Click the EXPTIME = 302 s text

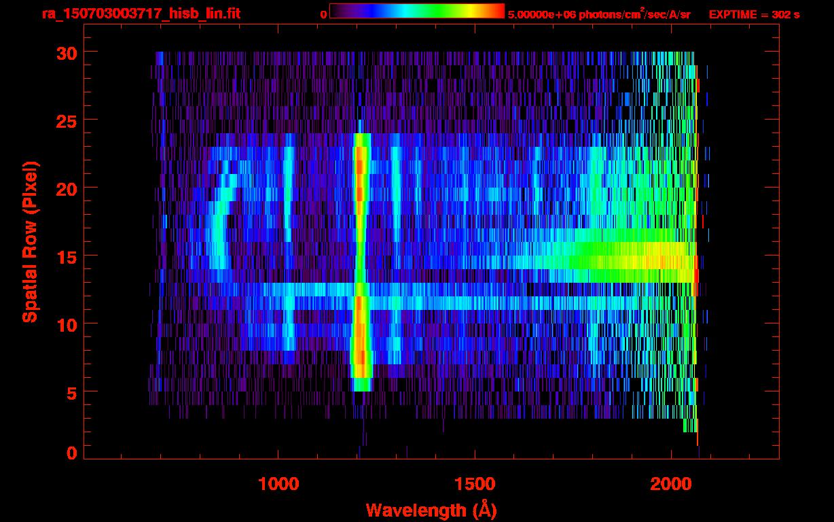point(755,14)
